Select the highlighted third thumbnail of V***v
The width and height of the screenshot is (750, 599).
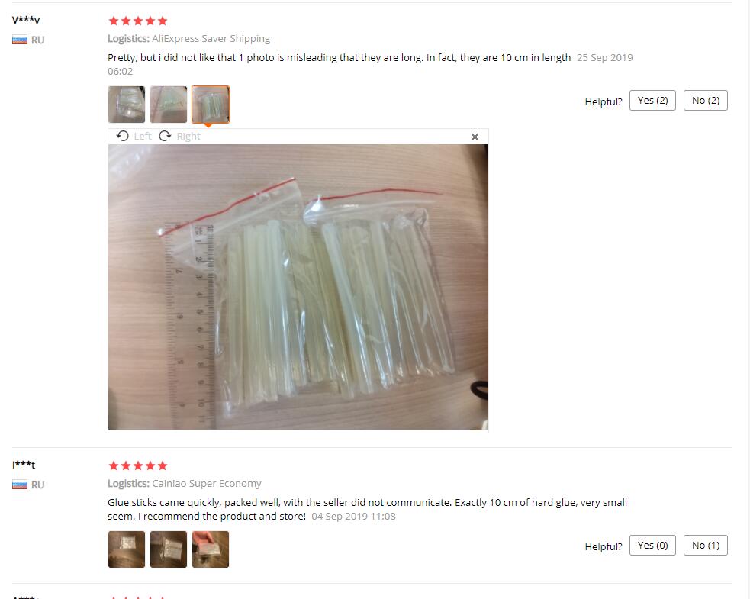[211, 105]
